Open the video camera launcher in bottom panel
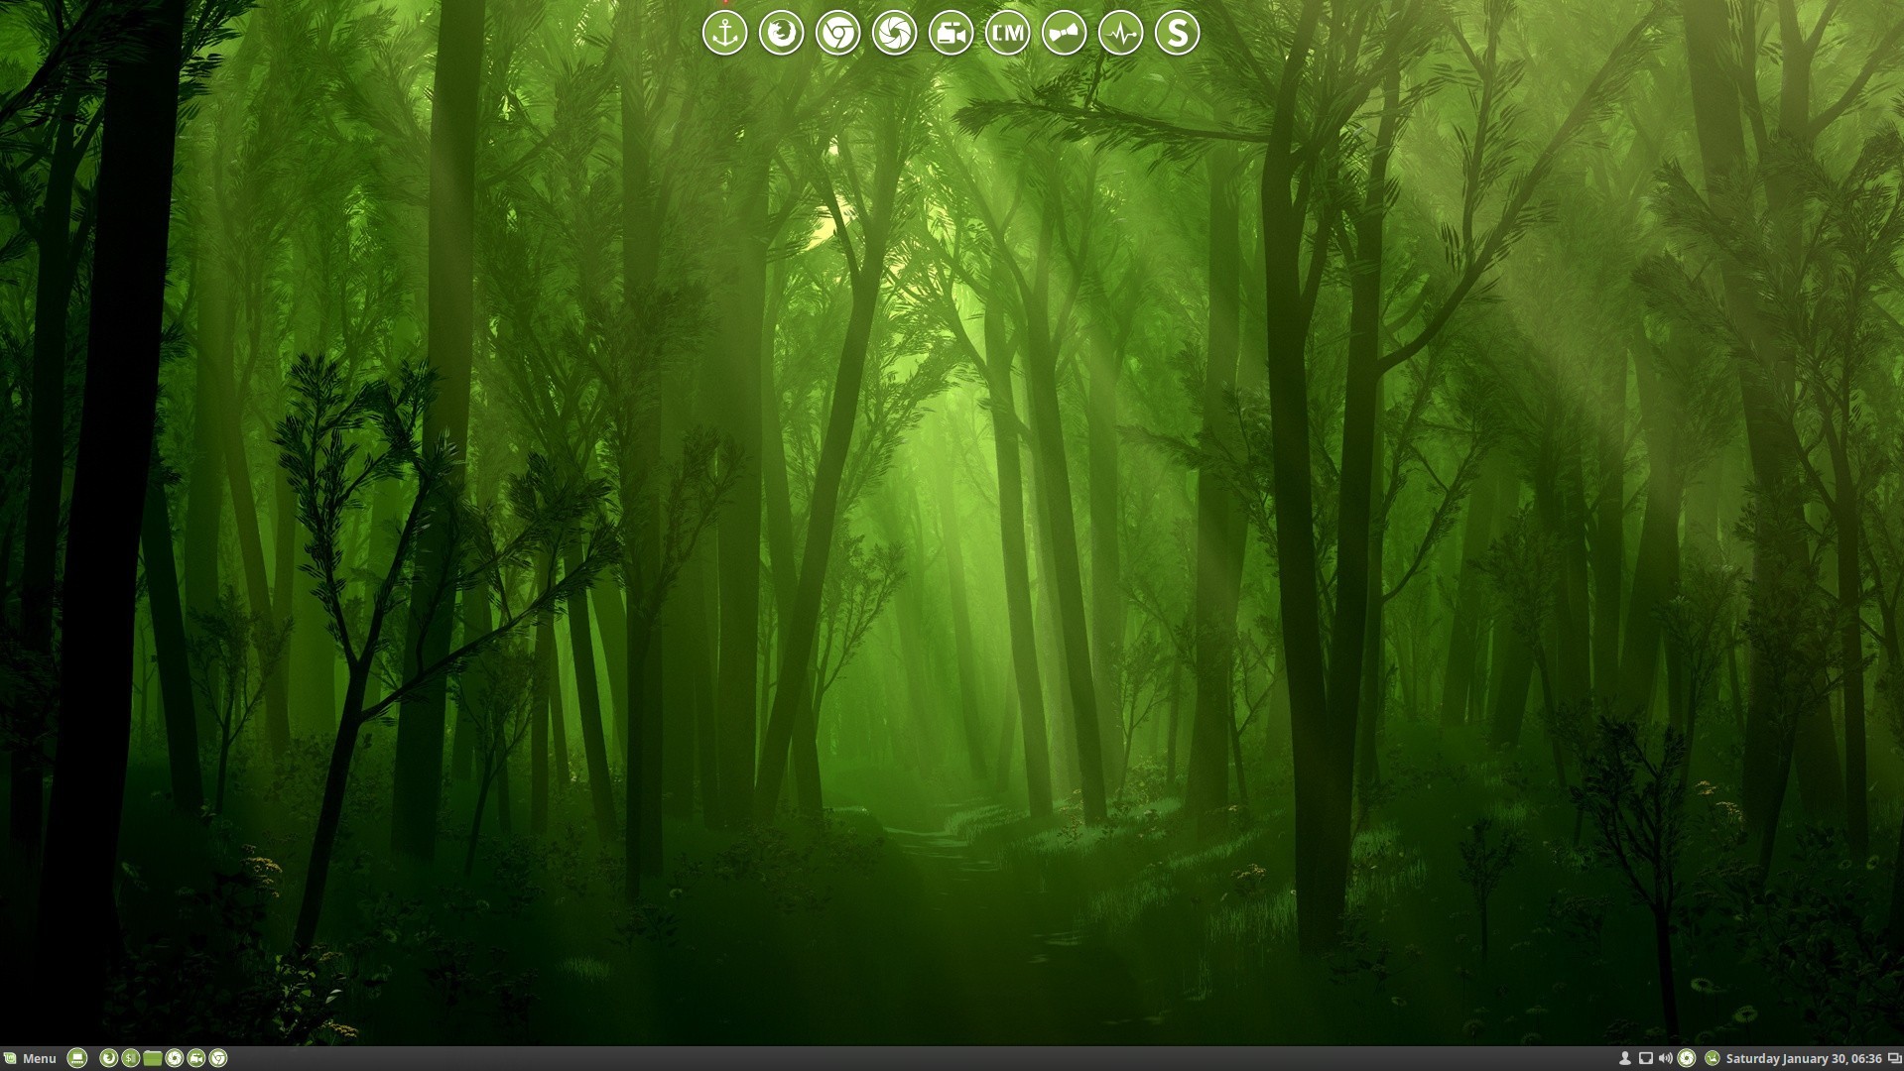The image size is (1904, 1071). tap(196, 1058)
